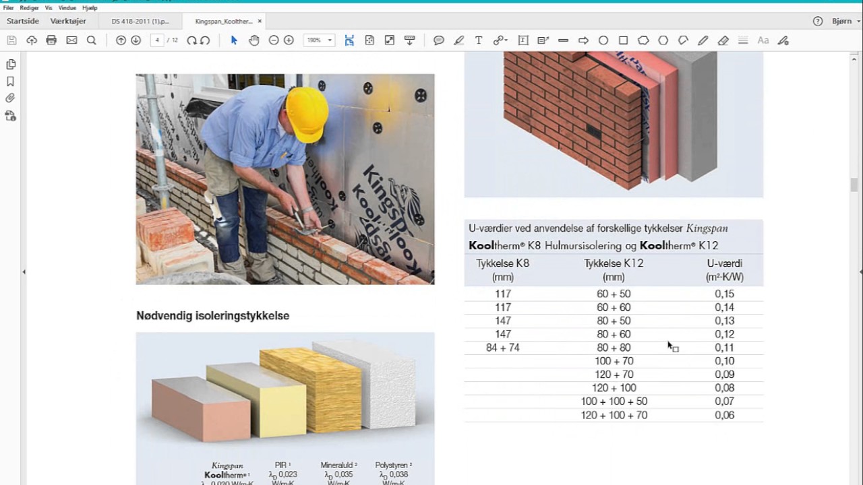The image size is (863, 485).
Task: Zoom in with plus button
Action: (x=289, y=40)
